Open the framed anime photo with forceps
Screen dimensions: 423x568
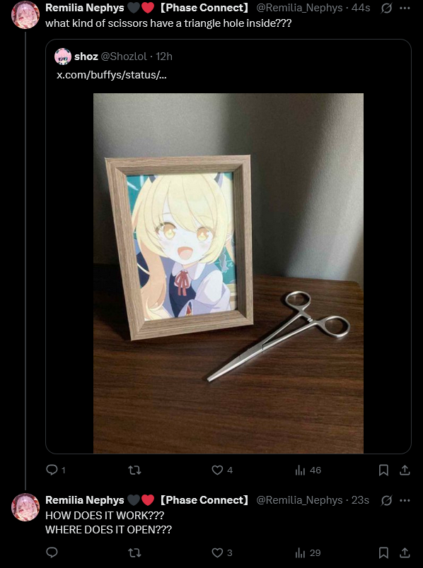(x=228, y=273)
